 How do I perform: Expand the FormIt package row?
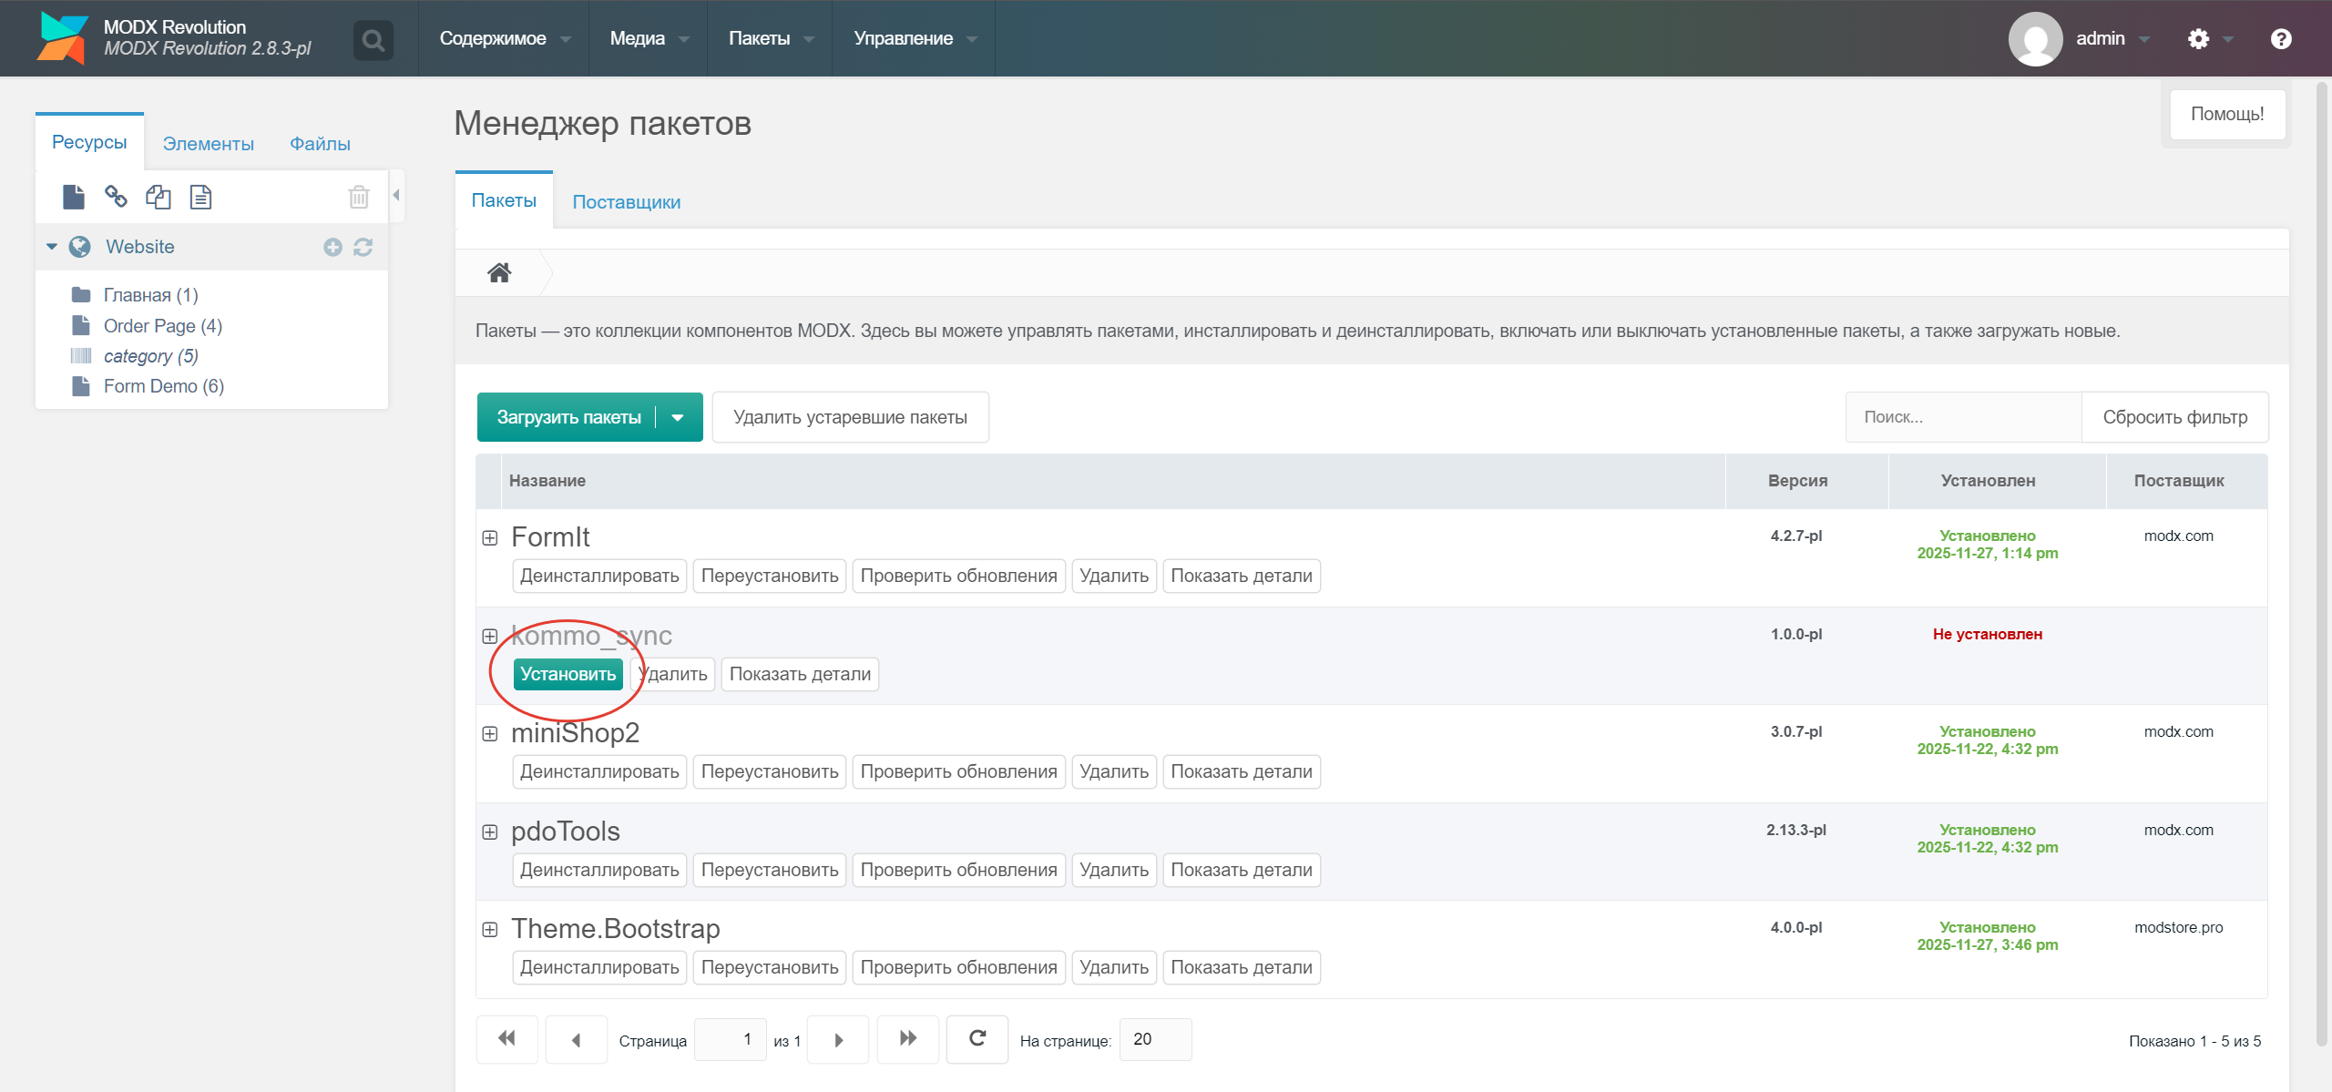click(490, 538)
